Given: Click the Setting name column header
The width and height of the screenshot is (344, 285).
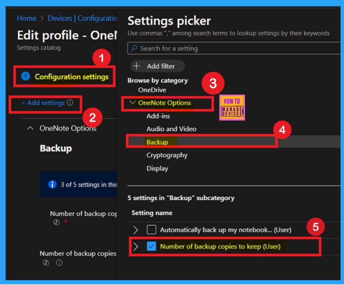Looking at the screenshot, I should coord(152,213).
